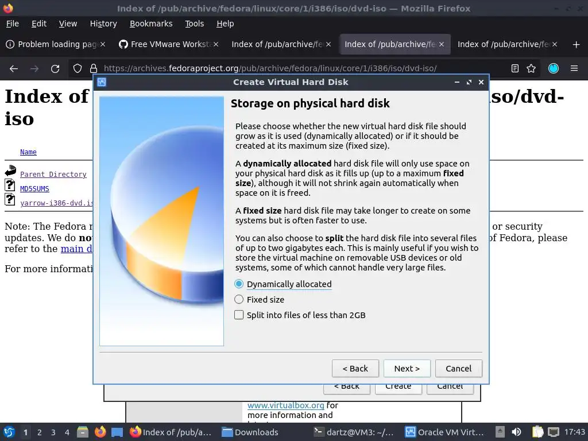Select the Dynamically allocated radio option

pyautogui.click(x=283, y=284)
